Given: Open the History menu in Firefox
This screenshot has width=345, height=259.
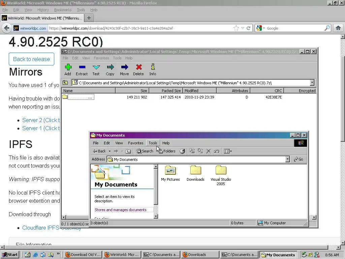Looking at the screenshot, I should pos(43,10).
